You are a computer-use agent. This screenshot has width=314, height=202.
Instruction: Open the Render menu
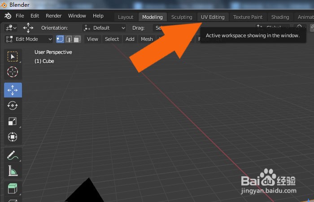(x=54, y=16)
